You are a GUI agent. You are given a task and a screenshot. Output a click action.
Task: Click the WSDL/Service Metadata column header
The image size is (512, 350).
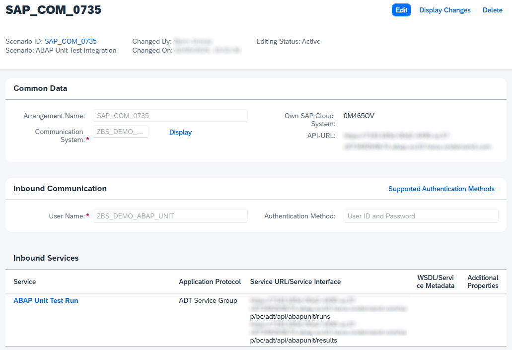pos(435,281)
